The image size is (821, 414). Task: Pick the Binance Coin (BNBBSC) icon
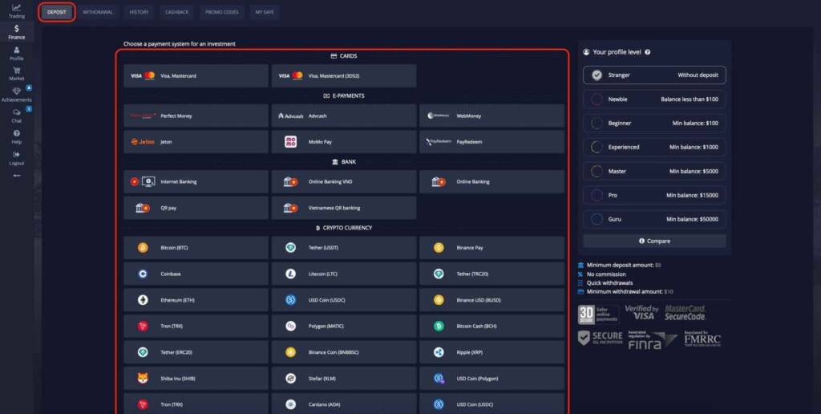[290, 353]
